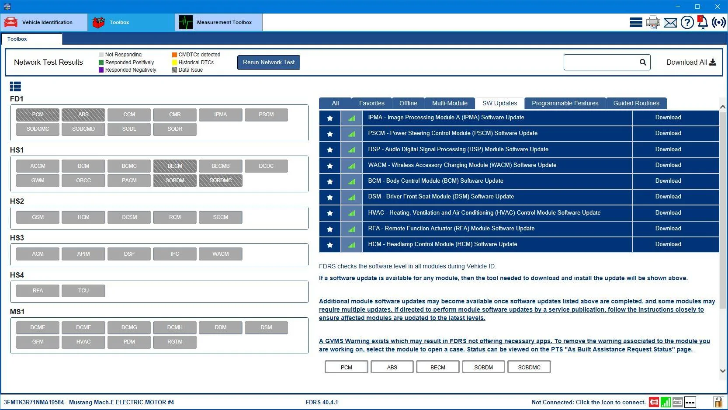This screenshot has width=728, height=410.
Task: Click the wireless broadcast signal icon
Action: pyautogui.click(x=719, y=22)
